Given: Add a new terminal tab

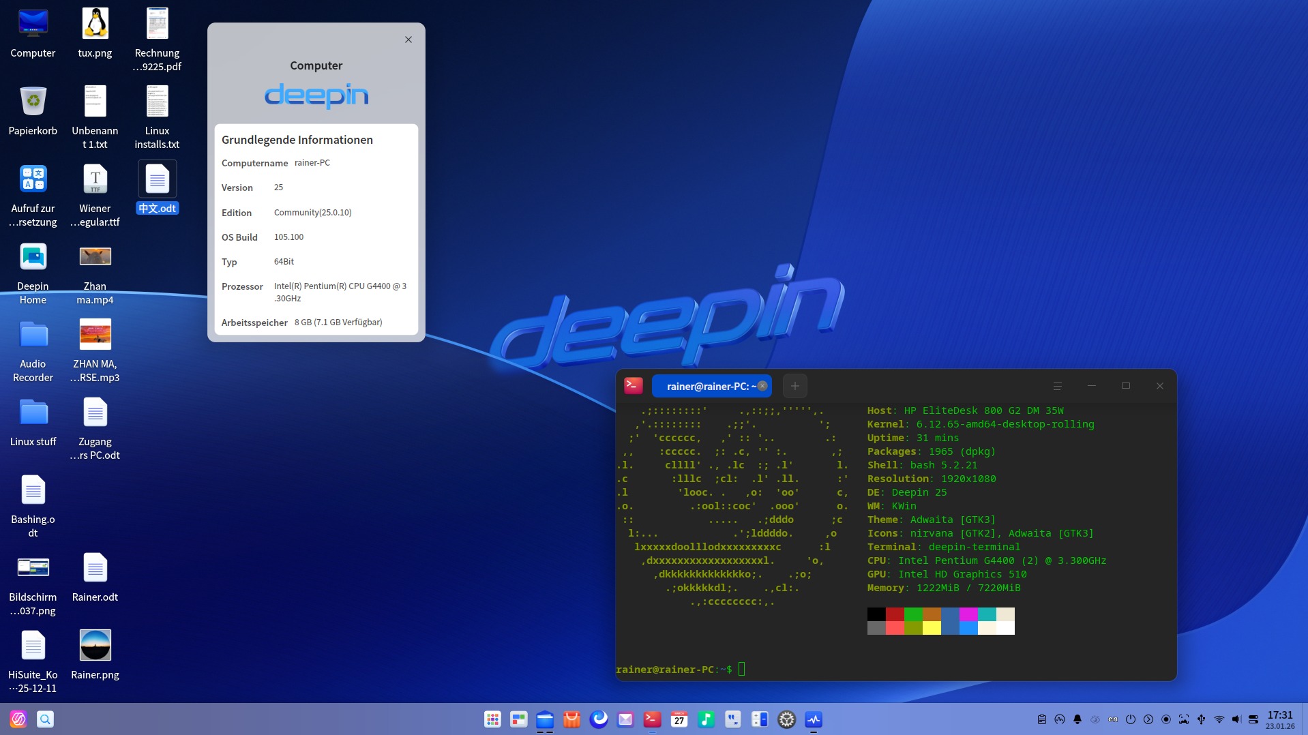Looking at the screenshot, I should pos(795,386).
